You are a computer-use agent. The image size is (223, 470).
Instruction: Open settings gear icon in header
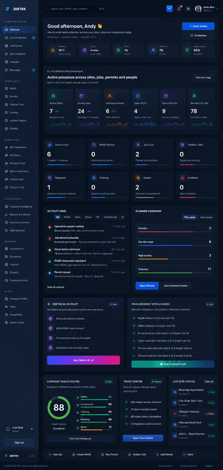(188, 9)
